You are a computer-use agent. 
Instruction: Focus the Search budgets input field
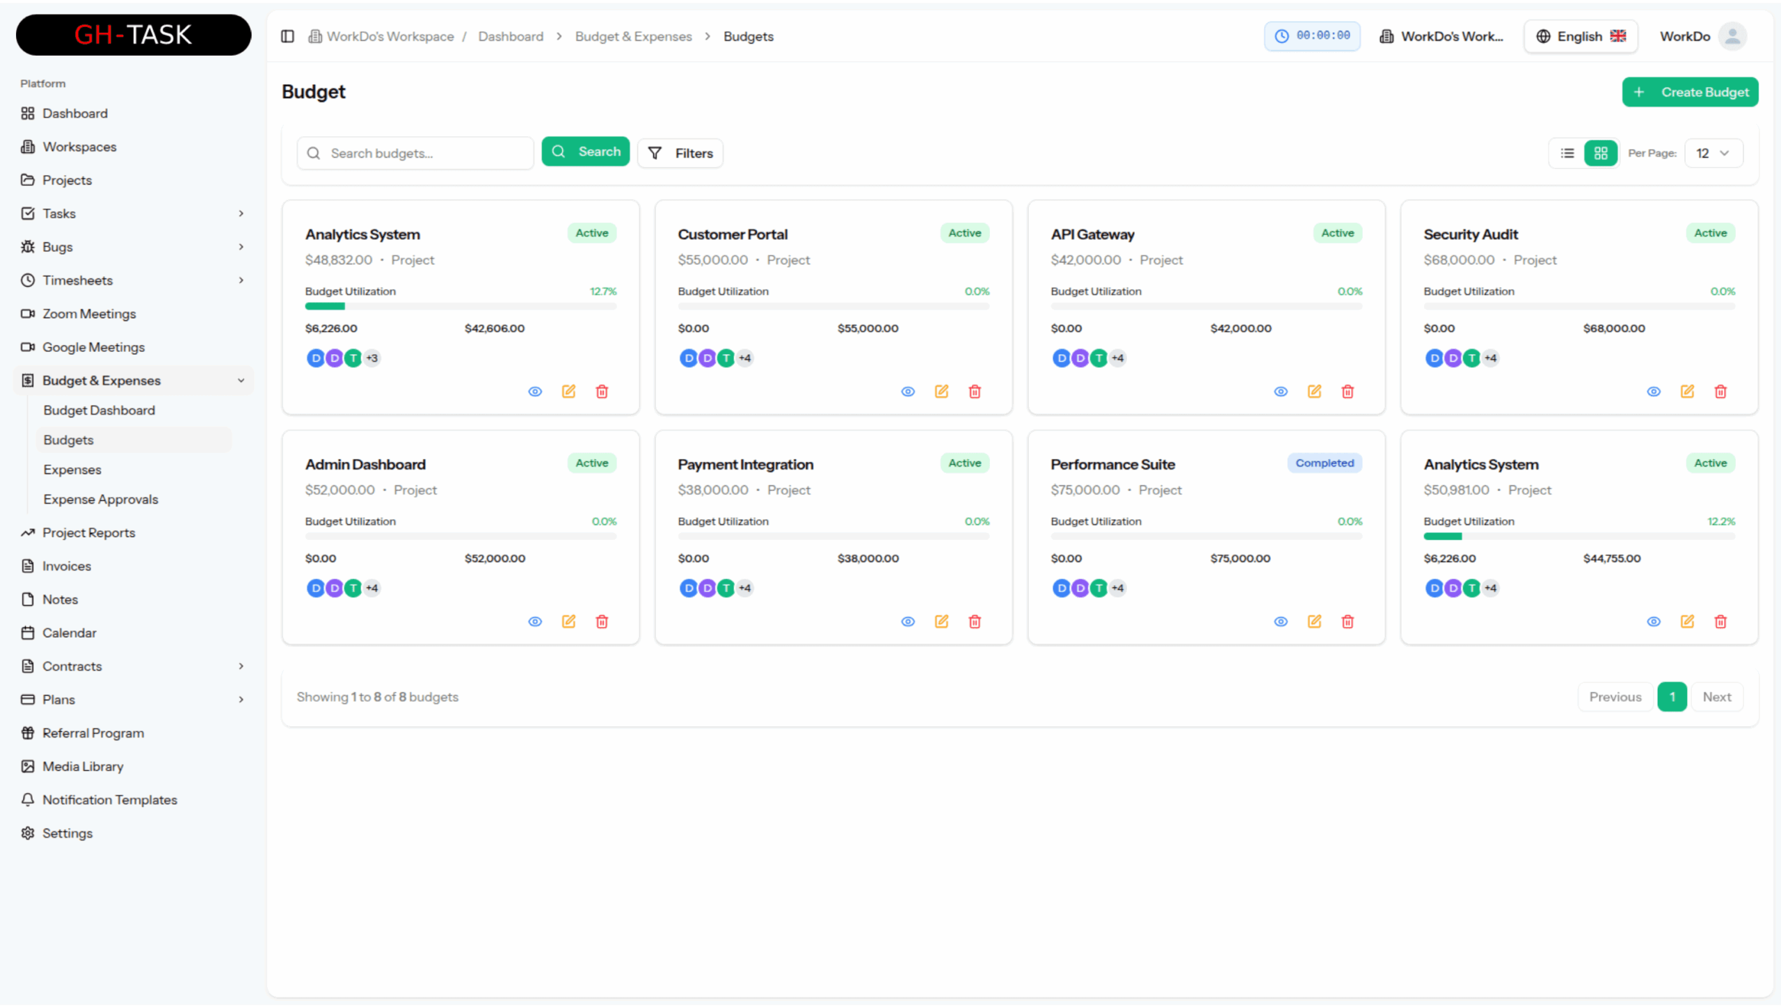point(415,153)
